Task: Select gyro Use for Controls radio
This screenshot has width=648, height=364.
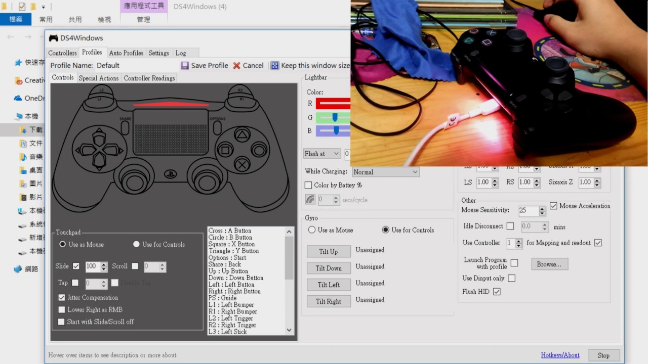Action: [386, 230]
